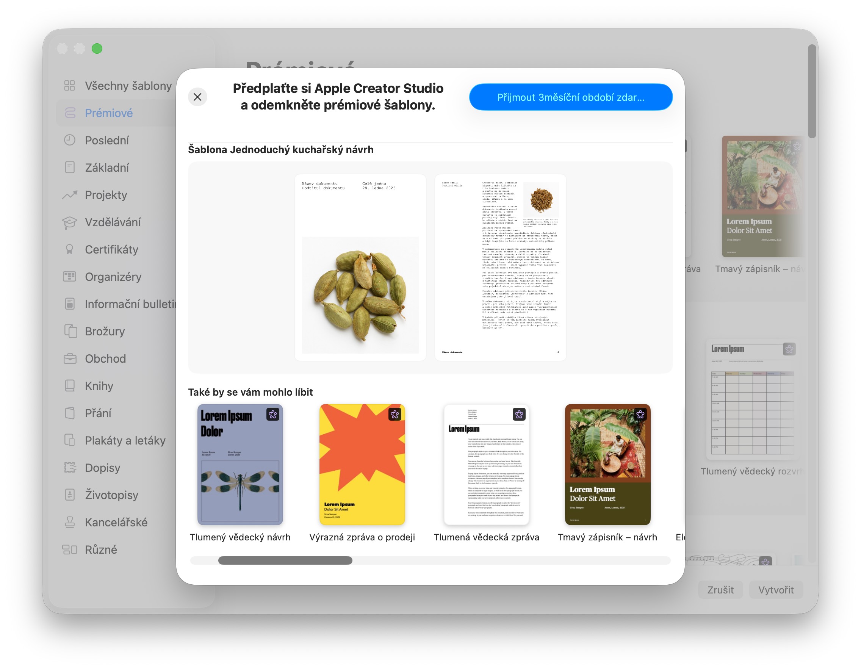
Task: Choose the Tlumená vědecká zpráva template
Action: coord(486,465)
